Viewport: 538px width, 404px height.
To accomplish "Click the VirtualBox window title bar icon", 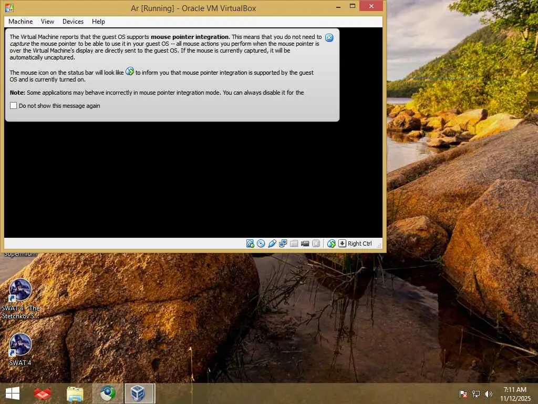I will point(9,7).
